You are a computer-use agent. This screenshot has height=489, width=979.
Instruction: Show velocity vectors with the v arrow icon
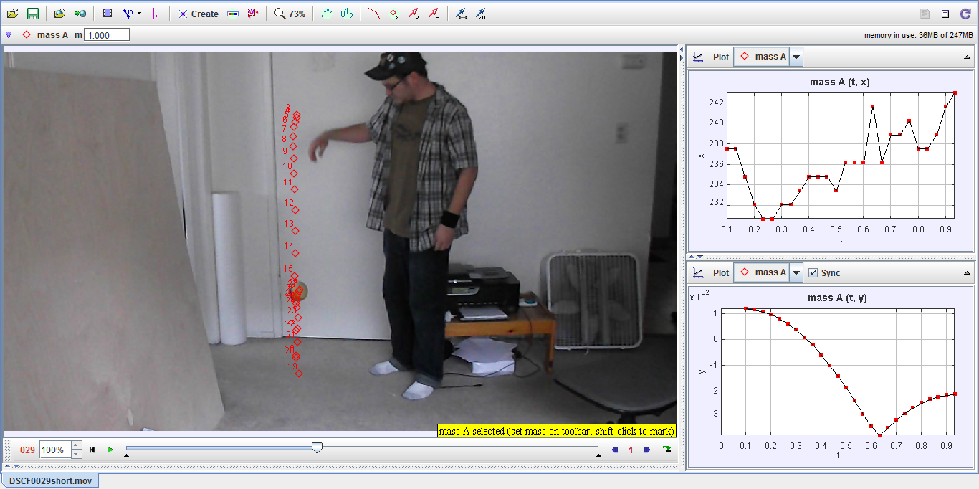tap(416, 12)
